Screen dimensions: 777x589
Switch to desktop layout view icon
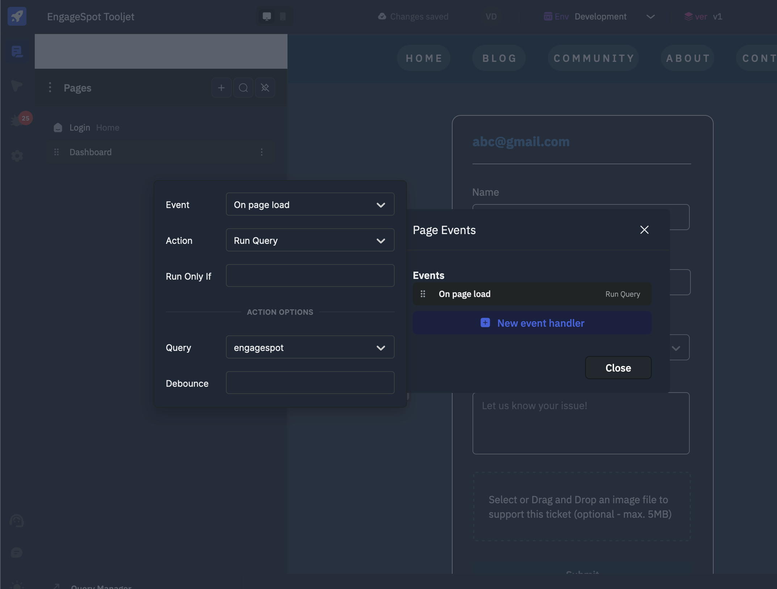pos(267,17)
